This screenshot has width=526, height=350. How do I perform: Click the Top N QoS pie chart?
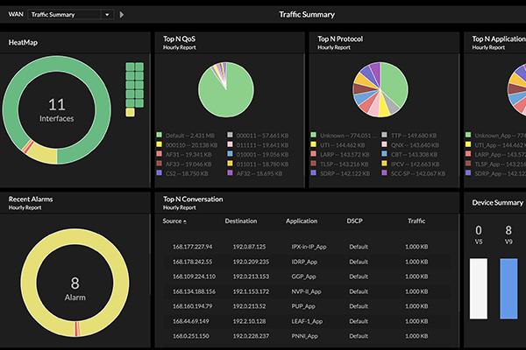226,89
